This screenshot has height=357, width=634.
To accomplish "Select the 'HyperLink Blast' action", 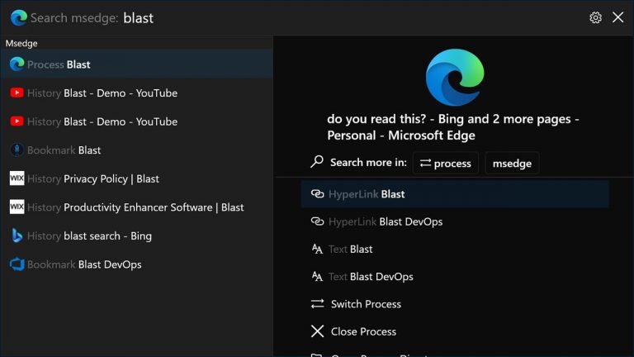I will point(455,194).
